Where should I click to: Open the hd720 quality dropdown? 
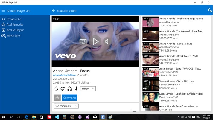(88, 89)
